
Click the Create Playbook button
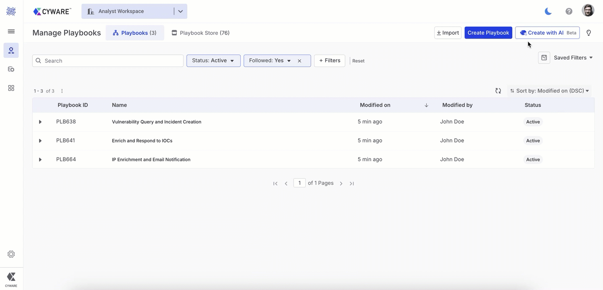(x=488, y=33)
